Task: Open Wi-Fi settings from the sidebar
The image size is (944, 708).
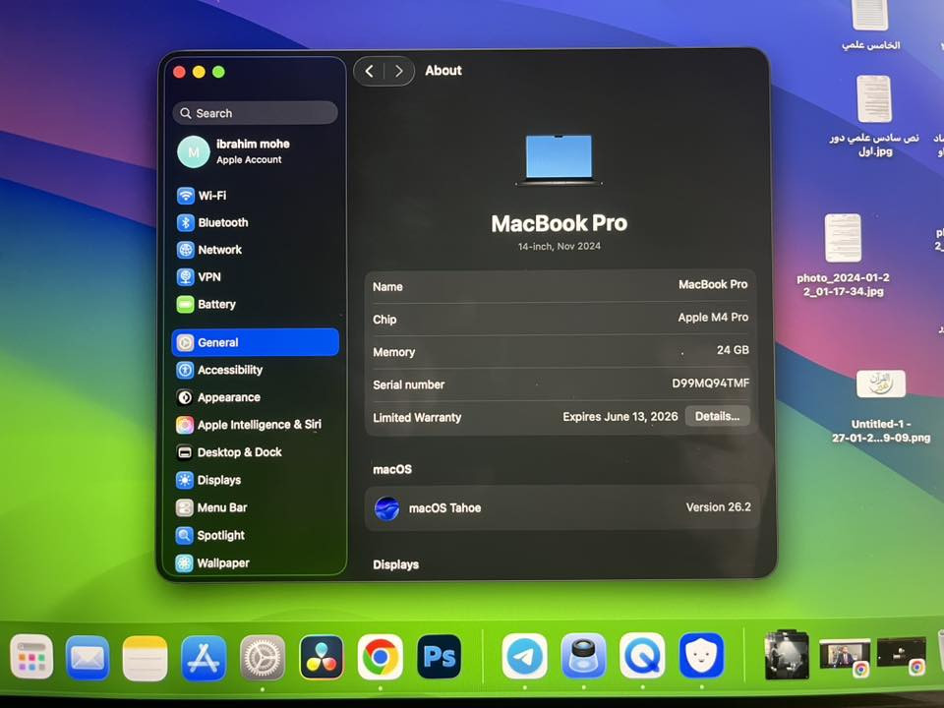Action: point(211,195)
